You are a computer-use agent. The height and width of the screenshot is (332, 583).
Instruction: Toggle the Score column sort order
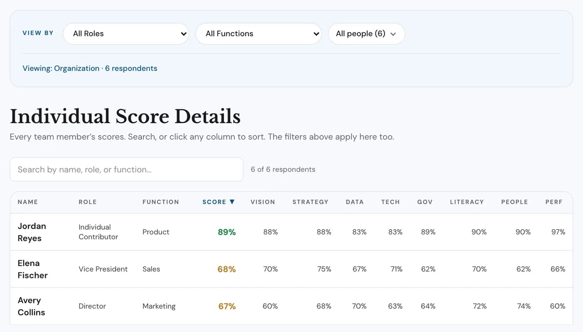(219, 202)
